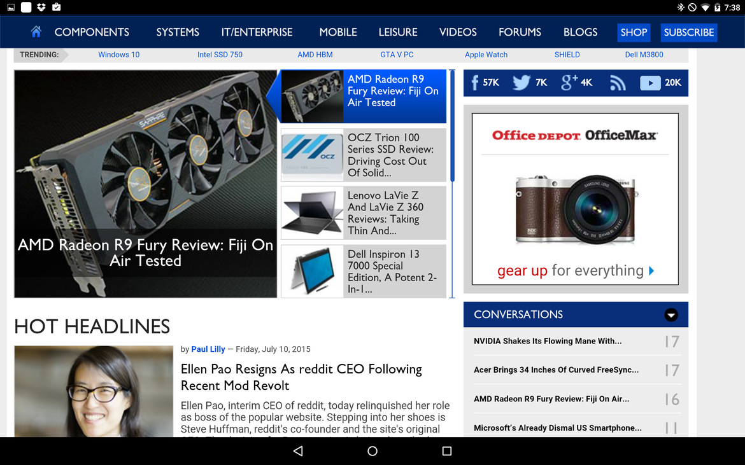Tap the battery status bar icon
Screen dimensions: 745x465
tap(718, 7)
